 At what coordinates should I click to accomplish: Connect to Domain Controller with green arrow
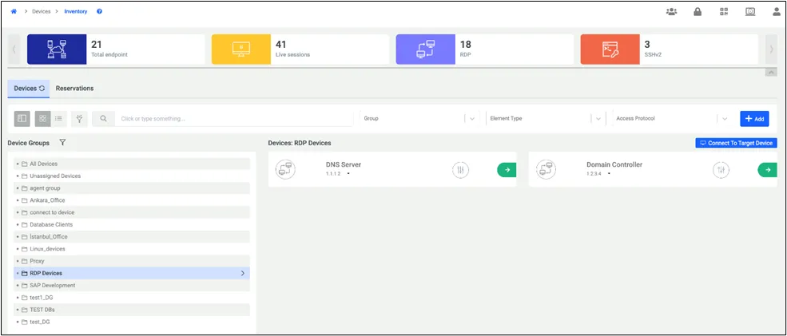(x=768, y=170)
